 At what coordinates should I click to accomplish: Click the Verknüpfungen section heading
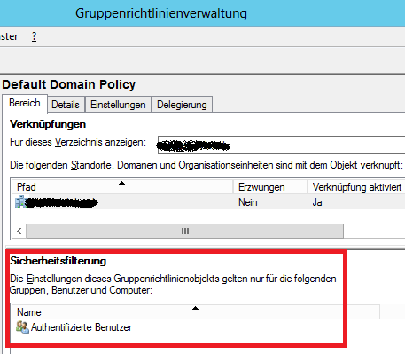click(48, 124)
